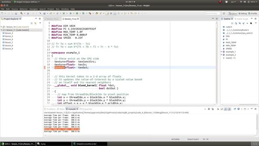Open Outline view menu arrow

coord(256,23)
